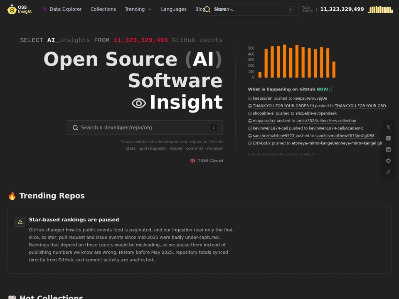Viewport: 399px width, 299px height.
Task: Click 'stars · pull requests · issues · commits · reviews' text
Action: pos(174,149)
